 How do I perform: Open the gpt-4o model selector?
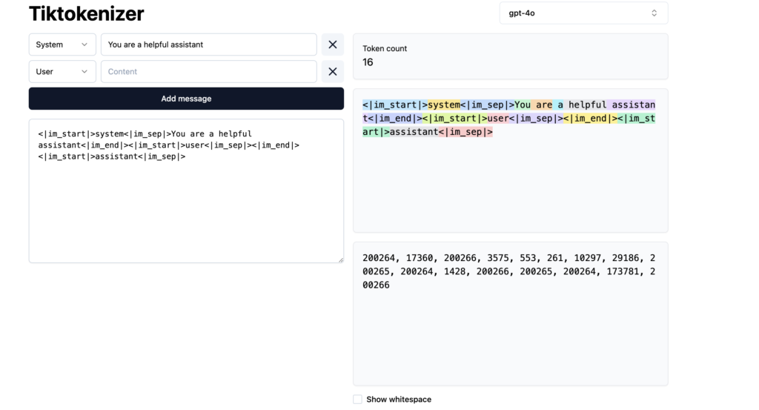click(x=583, y=13)
